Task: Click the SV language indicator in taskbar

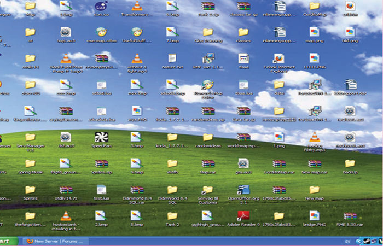Action: pos(347,241)
